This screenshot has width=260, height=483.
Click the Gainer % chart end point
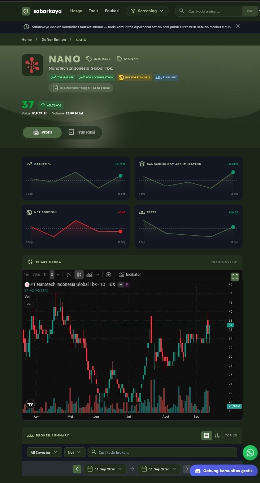pos(120,176)
